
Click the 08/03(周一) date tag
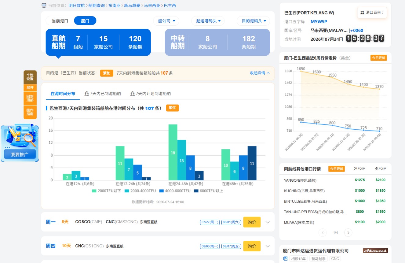point(210,246)
